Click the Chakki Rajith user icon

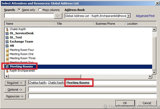tap(7, 29)
